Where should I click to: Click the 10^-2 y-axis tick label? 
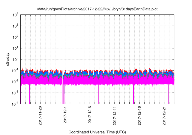pyautogui.click(x=15, y=81)
